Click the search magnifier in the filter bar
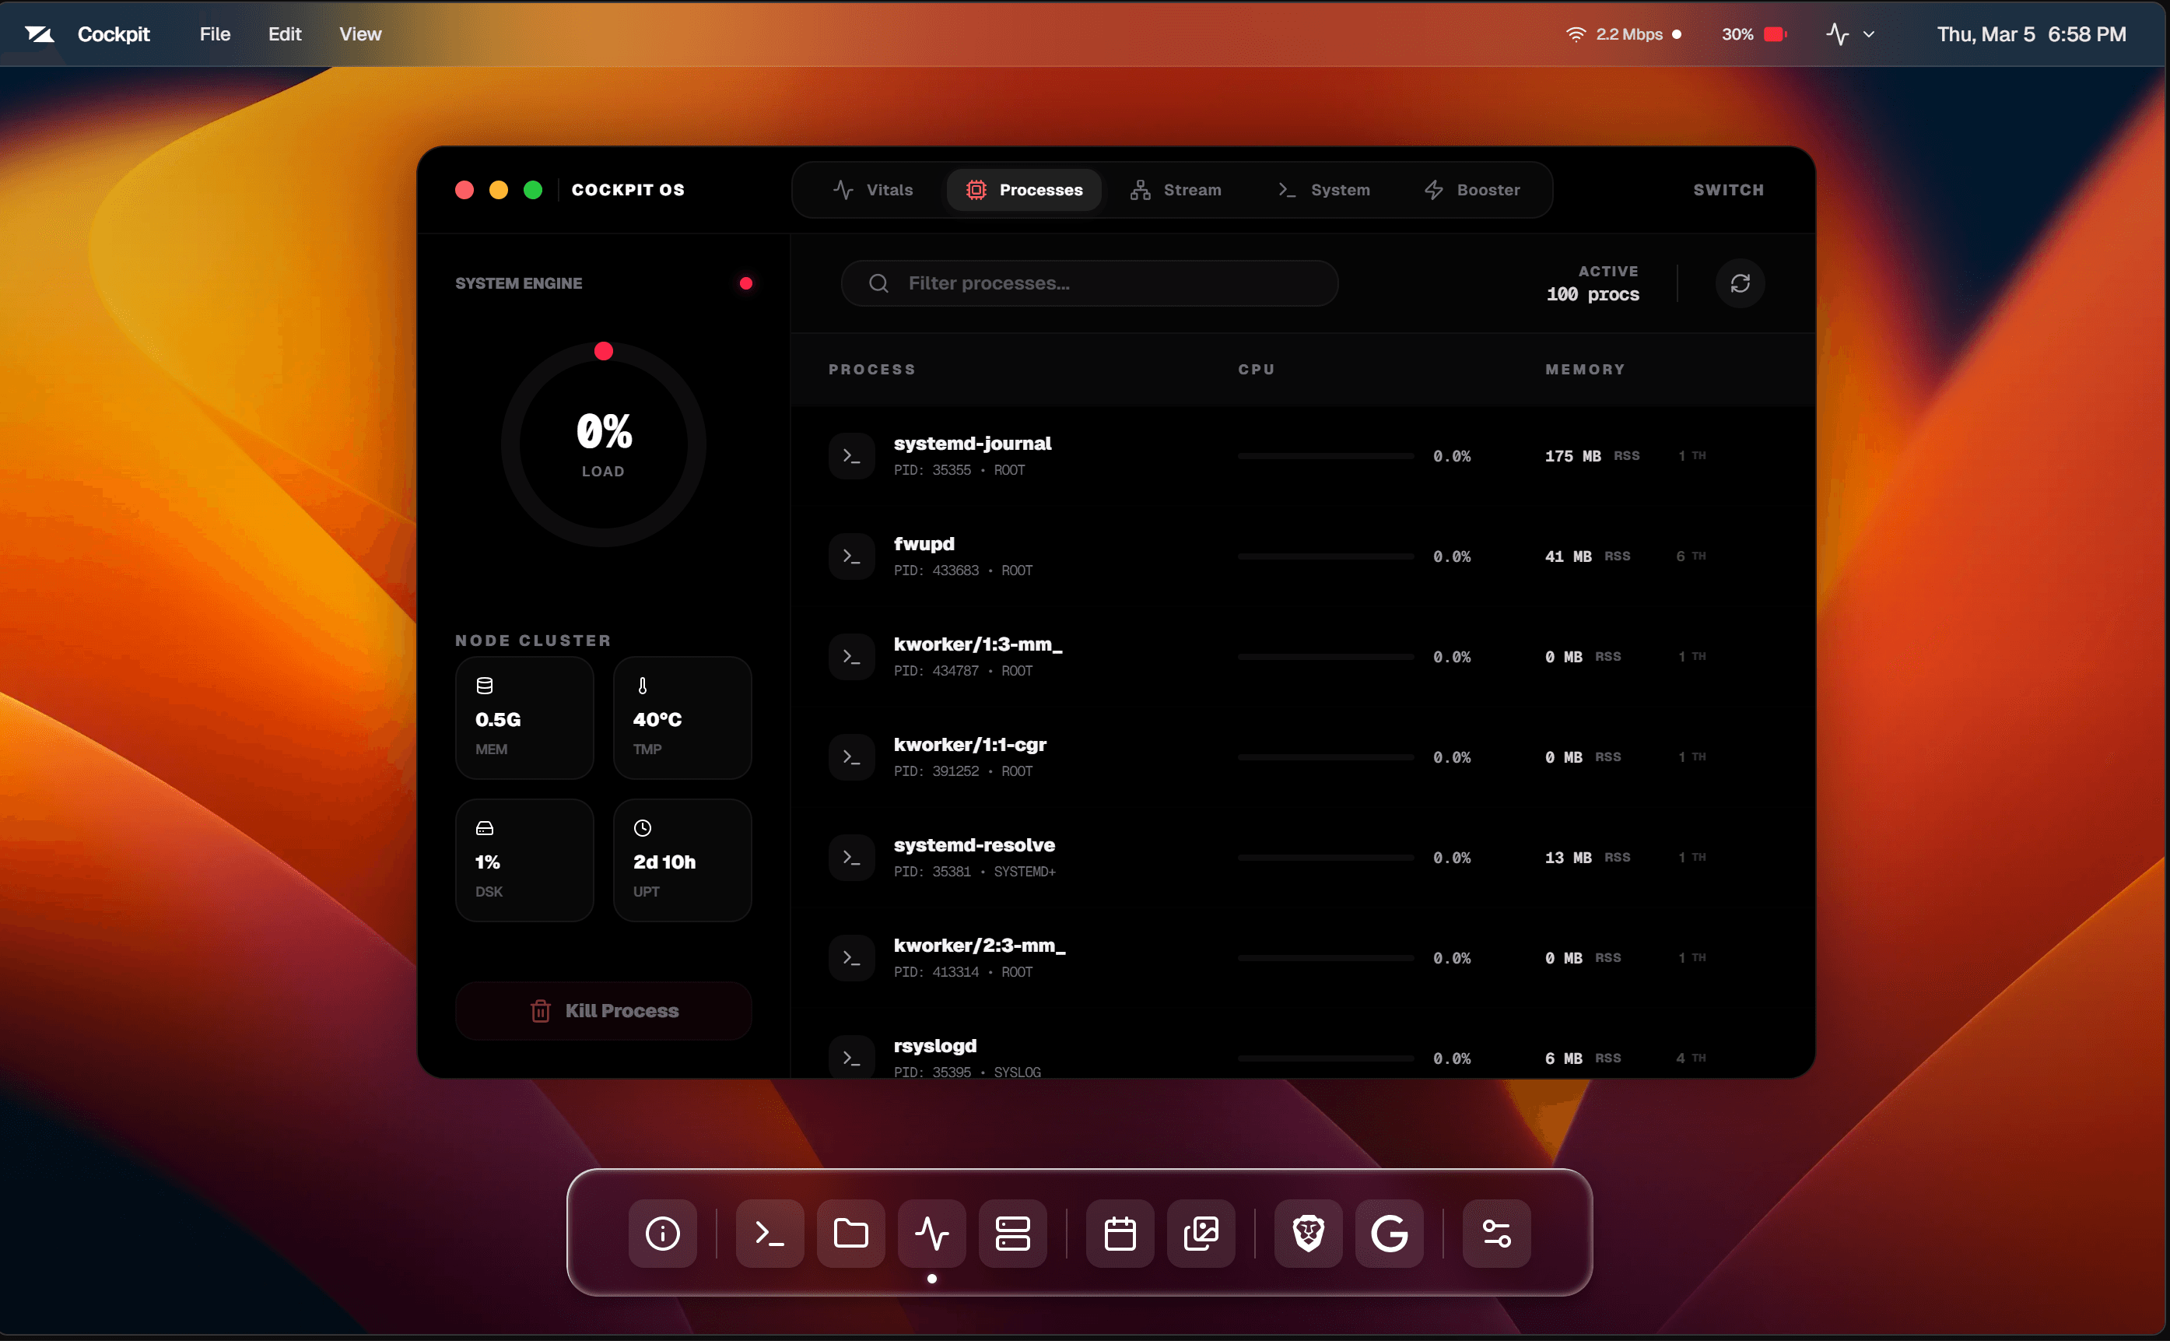 [x=878, y=283]
